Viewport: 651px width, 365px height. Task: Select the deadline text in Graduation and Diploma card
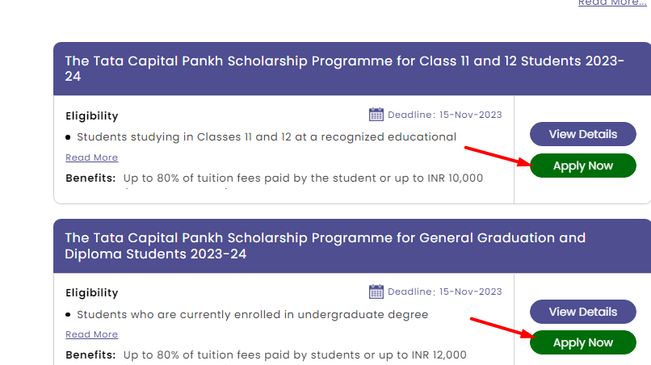coord(445,292)
